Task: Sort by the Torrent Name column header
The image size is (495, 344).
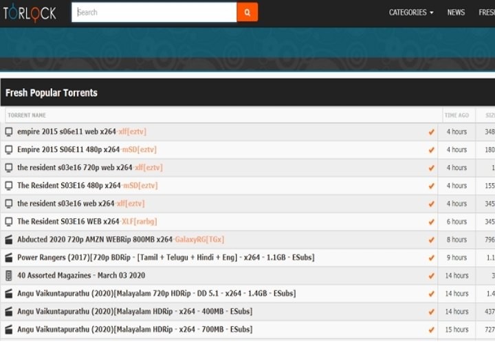Action: pos(27,116)
